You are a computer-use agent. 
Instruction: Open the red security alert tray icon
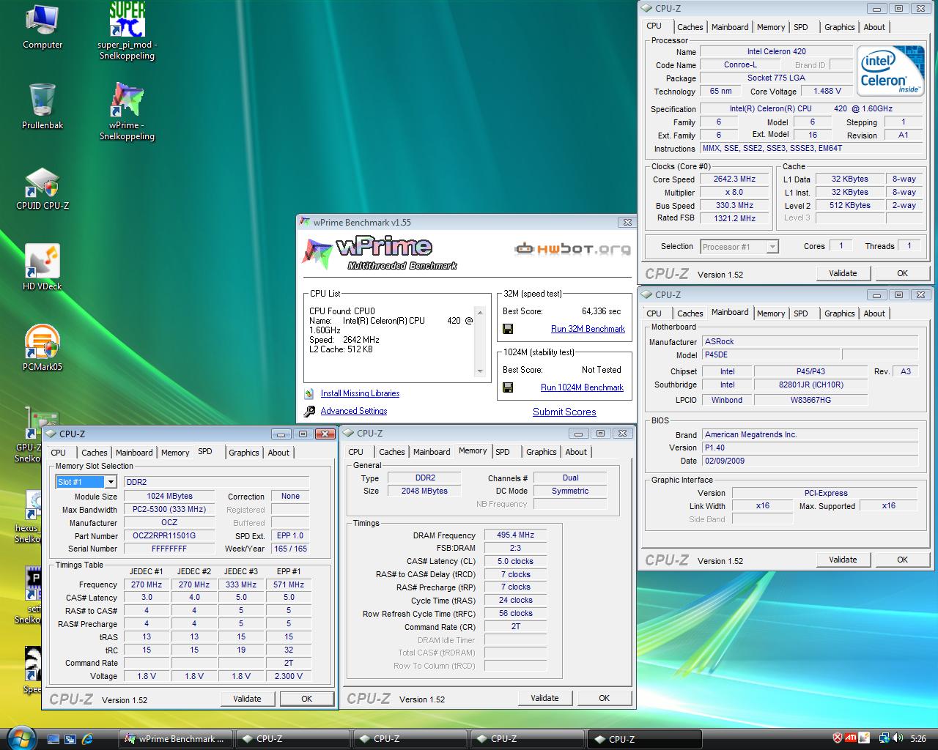(838, 738)
